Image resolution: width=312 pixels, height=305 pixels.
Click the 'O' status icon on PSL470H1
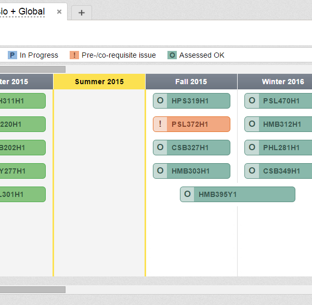[x=252, y=101]
